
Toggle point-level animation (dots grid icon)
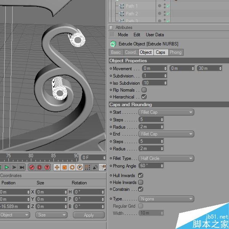tap(87, 168)
